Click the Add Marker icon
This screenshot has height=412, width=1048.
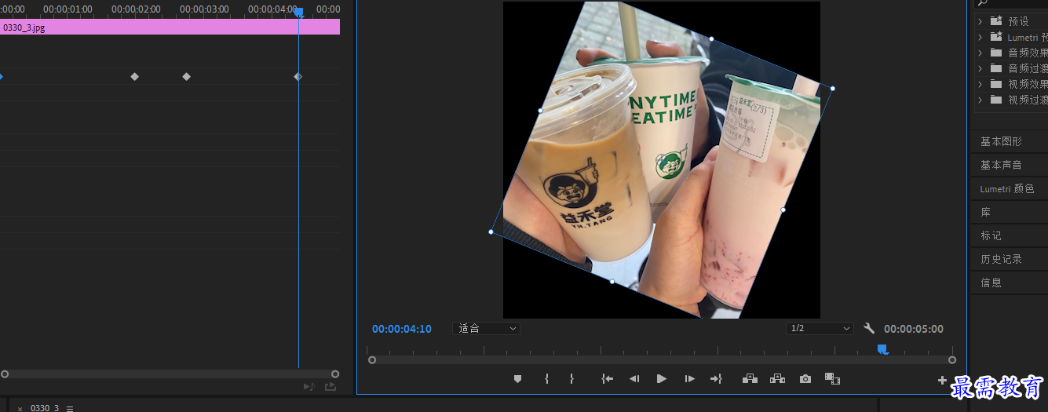point(517,378)
